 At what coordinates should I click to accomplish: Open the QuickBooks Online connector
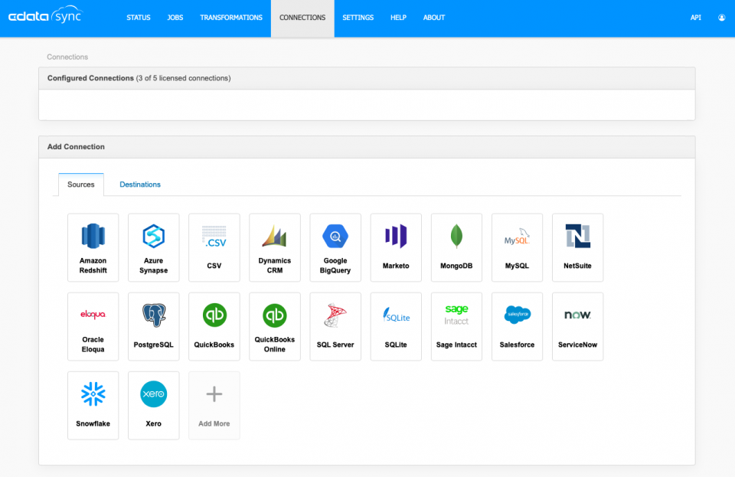[274, 326]
